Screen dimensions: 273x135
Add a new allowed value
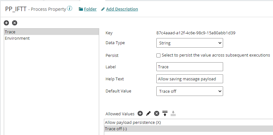coord(140,113)
